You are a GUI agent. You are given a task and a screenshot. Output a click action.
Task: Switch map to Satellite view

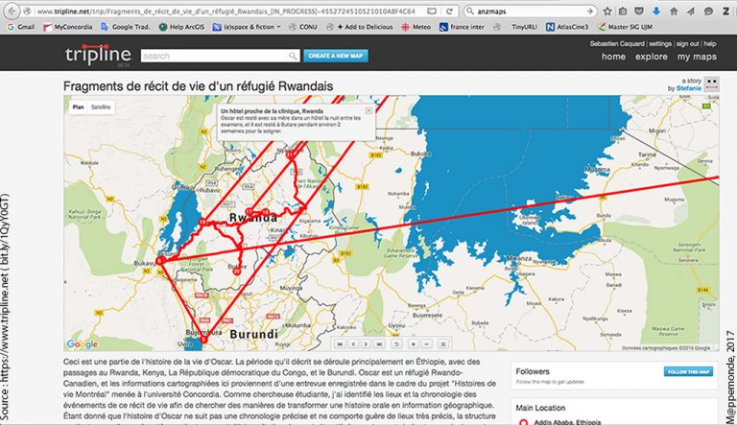point(101,108)
